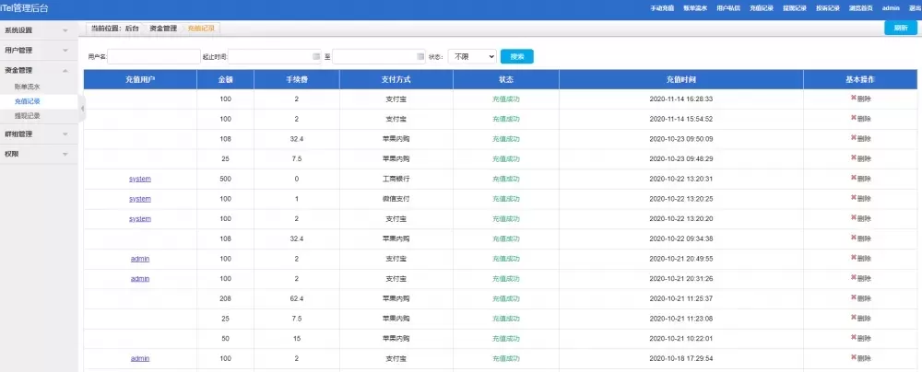922x372 pixels.
Task: Expand the 用户管理 sidebar section
Action: 39,50
